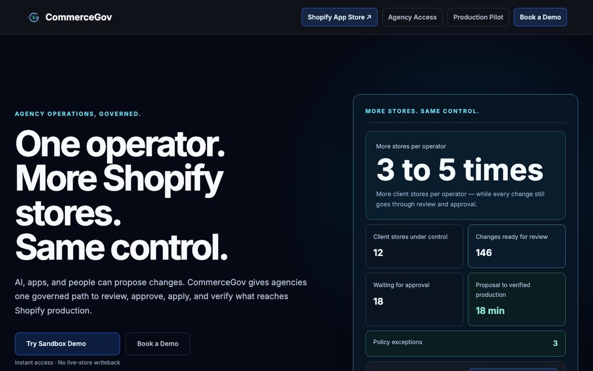This screenshot has height=371, width=593.
Task: Open the CommerceGov brand name link
Action: 79,17
